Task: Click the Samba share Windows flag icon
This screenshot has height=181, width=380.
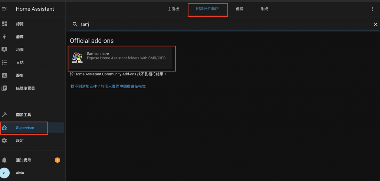Action: pyautogui.click(x=78, y=57)
